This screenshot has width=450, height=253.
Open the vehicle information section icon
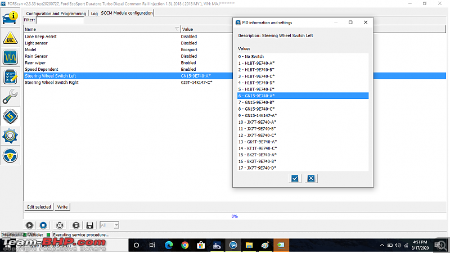click(10, 18)
